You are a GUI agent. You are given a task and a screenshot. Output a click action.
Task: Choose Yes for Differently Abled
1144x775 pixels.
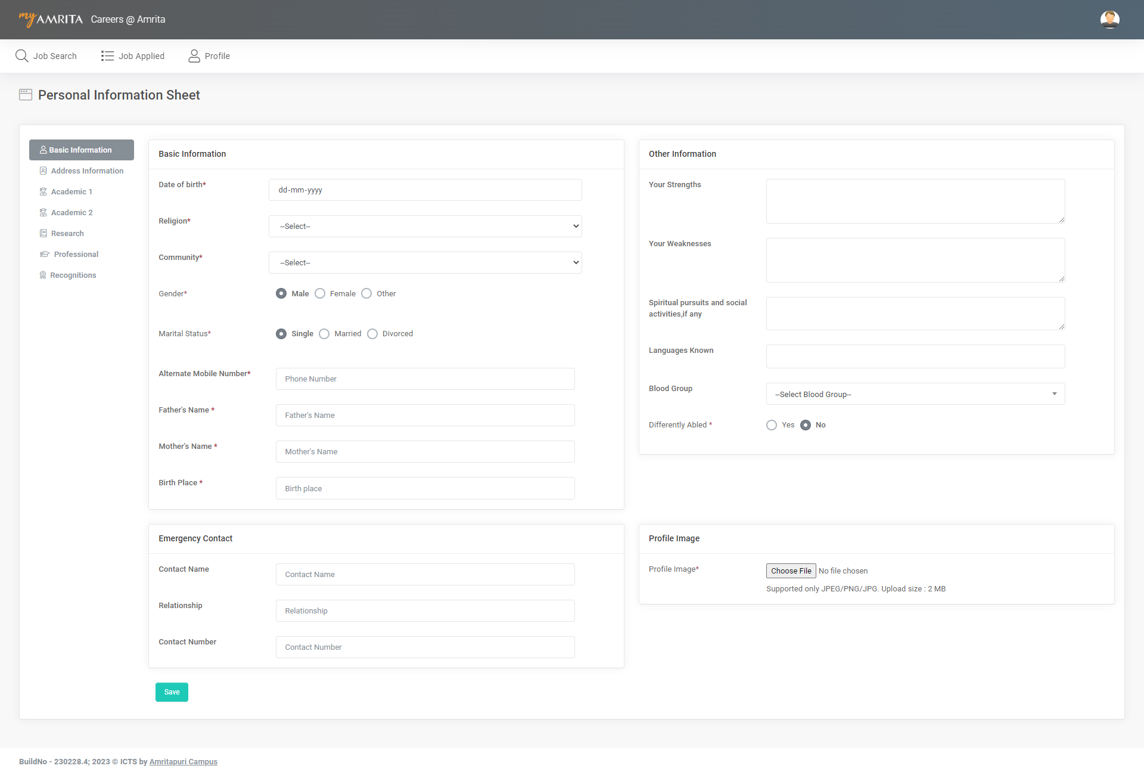point(772,425)
